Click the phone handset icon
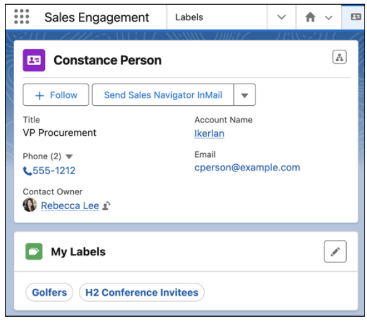Viewport: 367px width, 321px height. point(27,171)
